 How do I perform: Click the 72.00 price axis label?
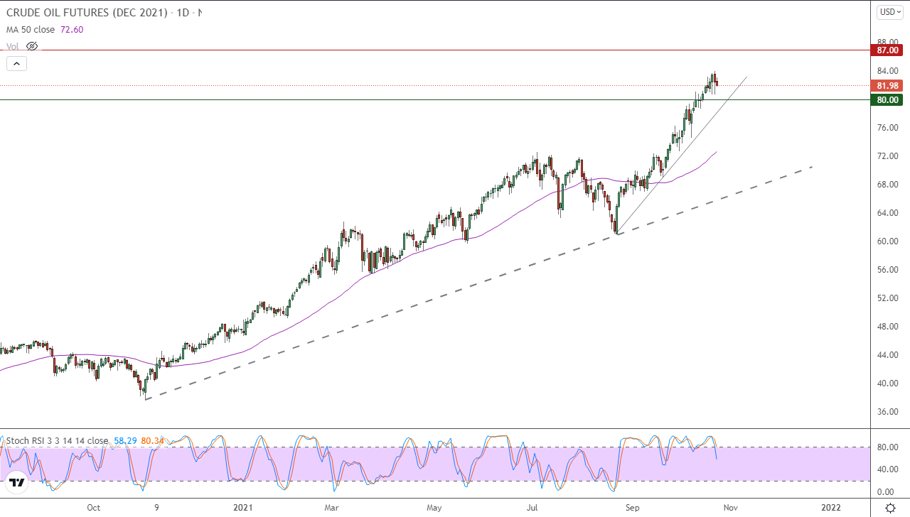tap(887, 156)
